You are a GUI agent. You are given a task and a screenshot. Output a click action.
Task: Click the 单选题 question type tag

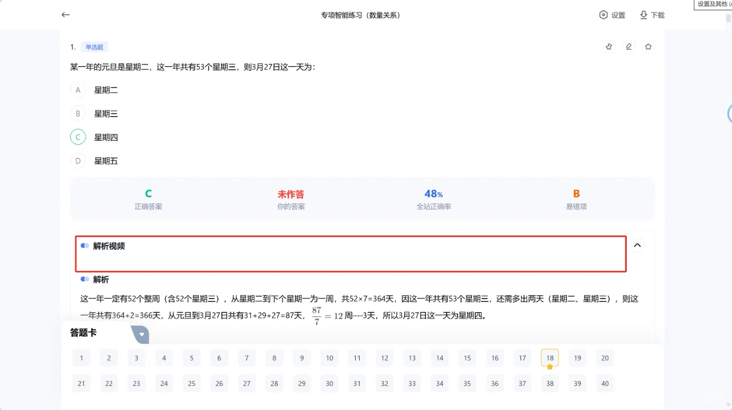coord(94,46)
